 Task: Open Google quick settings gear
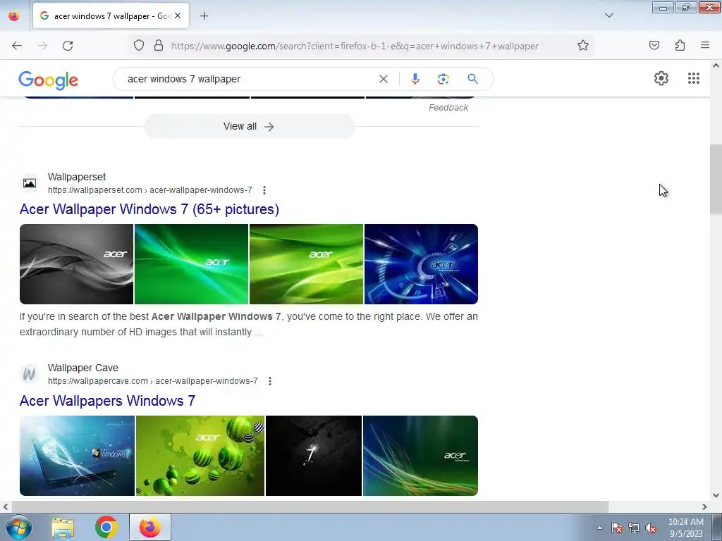(661, 78)
